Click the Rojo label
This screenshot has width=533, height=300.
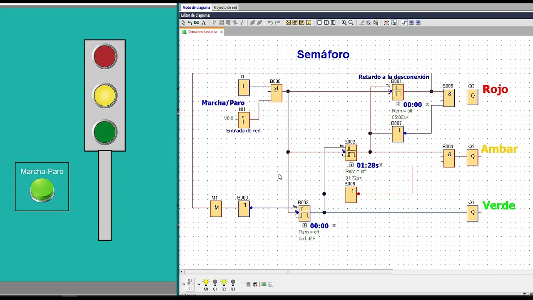click(495, 89)
